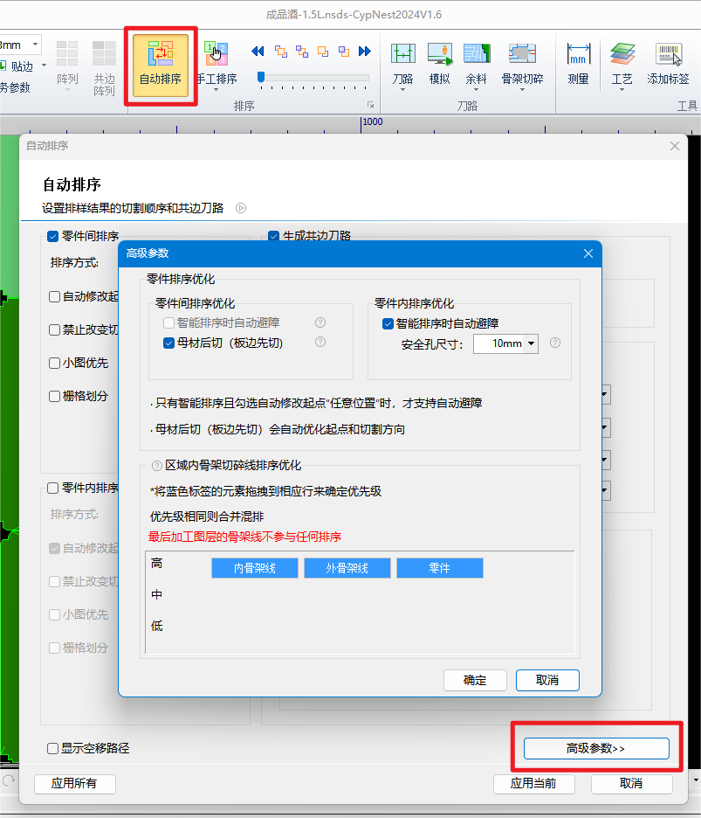Click the 应用所有 button
This screenshot has height=818, width=701.
74,784
